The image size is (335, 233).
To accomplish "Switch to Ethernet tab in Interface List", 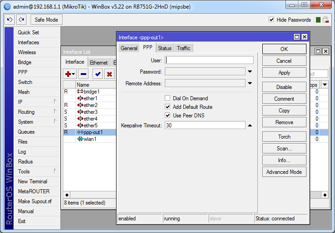I will coord(98,63).
